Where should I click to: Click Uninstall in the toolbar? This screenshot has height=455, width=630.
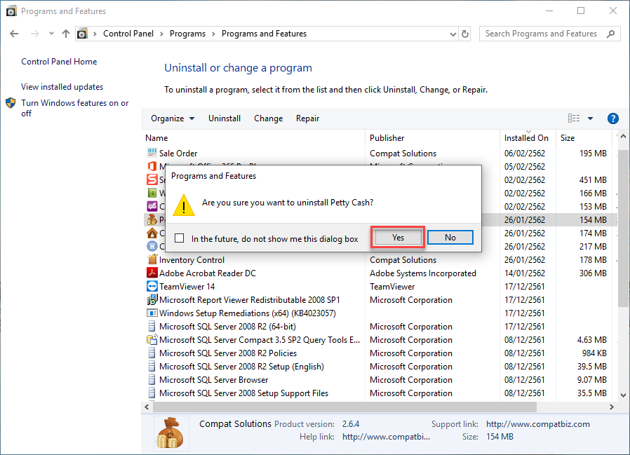click(x=224, y=118)
